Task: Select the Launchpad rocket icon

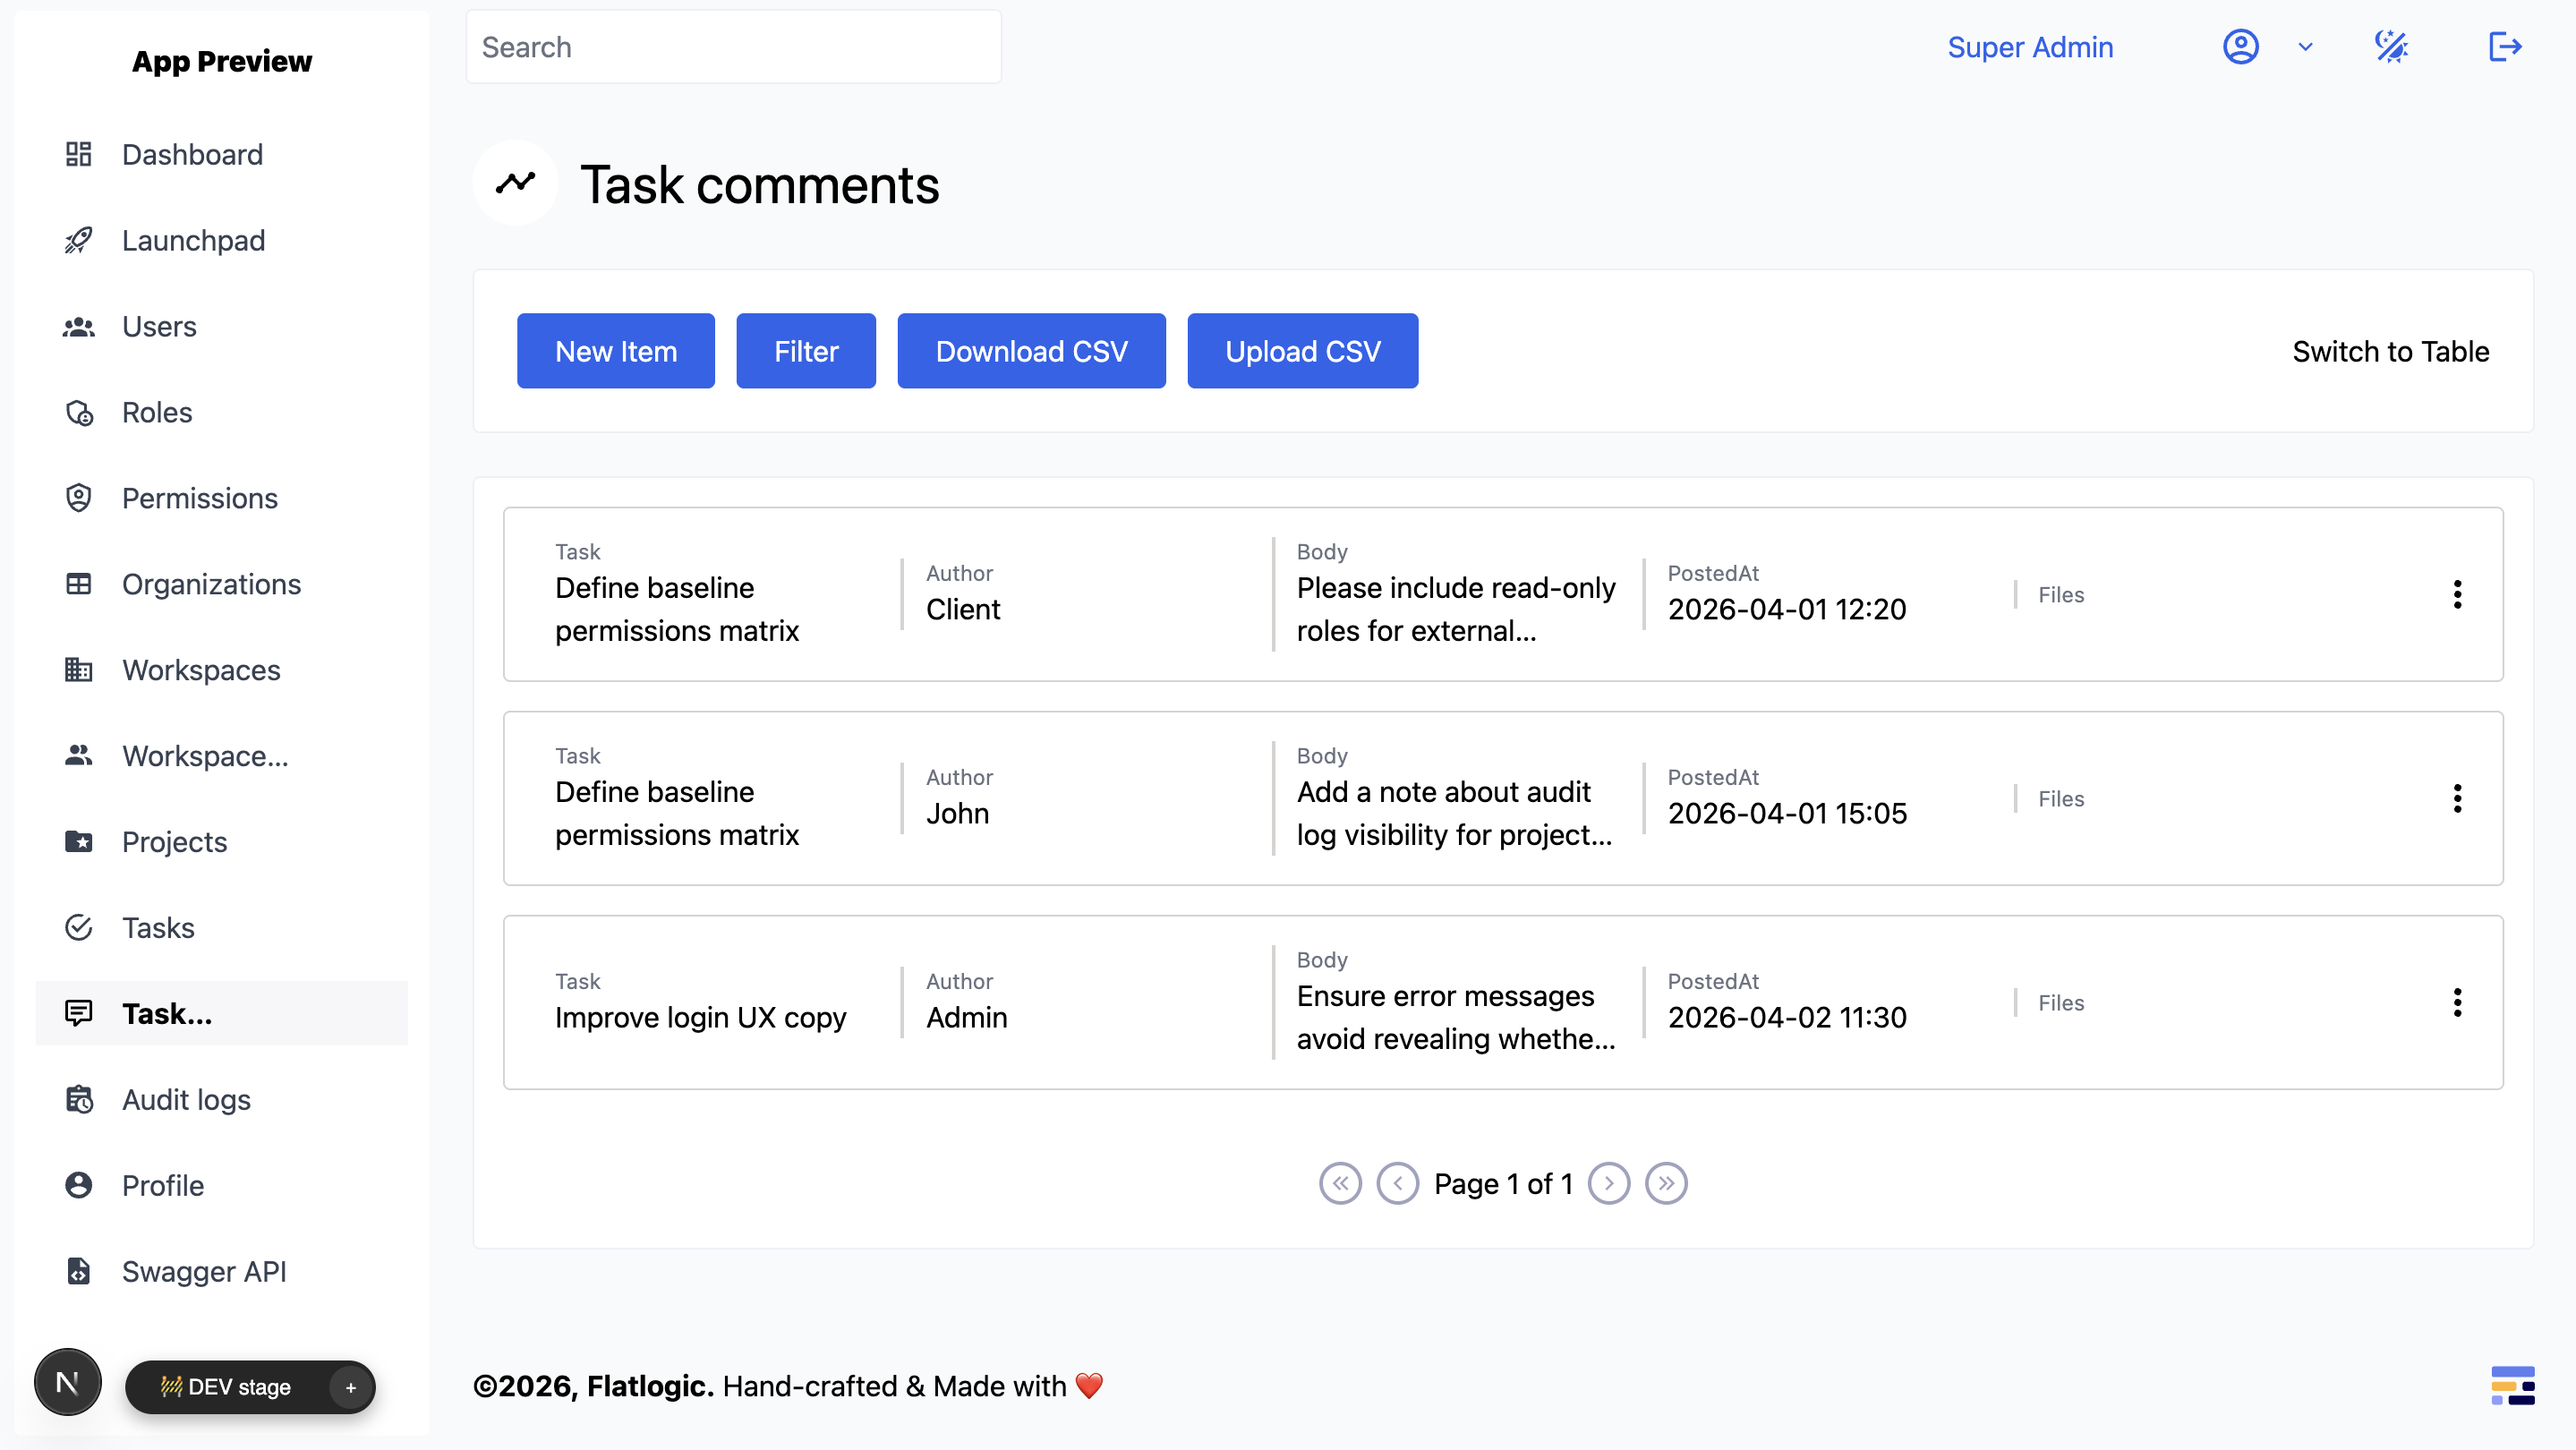Action: click(79, 240)
